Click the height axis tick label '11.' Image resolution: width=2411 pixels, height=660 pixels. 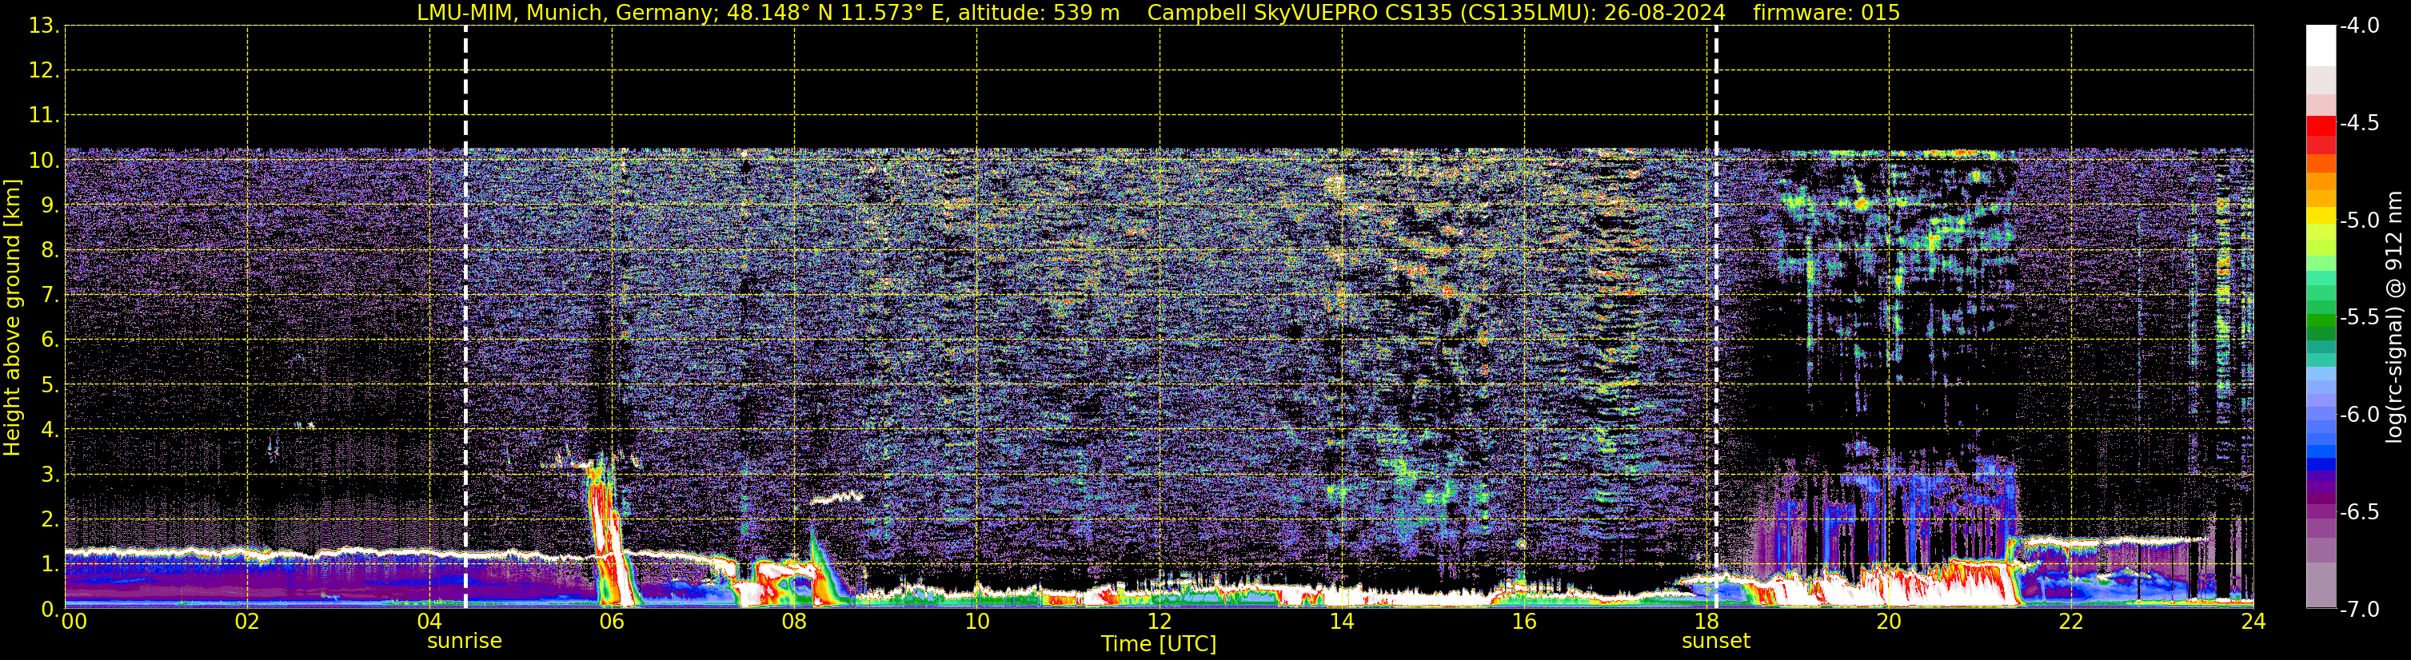44,116
